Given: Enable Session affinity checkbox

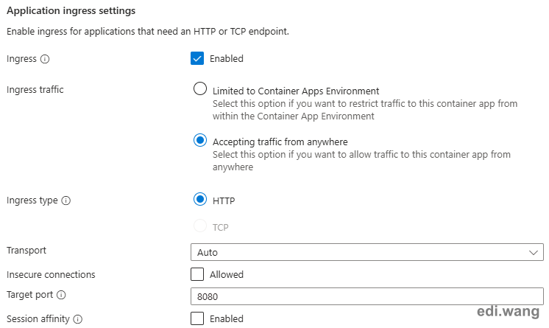Looking at the screenshot, I should (x=197, y=318).
